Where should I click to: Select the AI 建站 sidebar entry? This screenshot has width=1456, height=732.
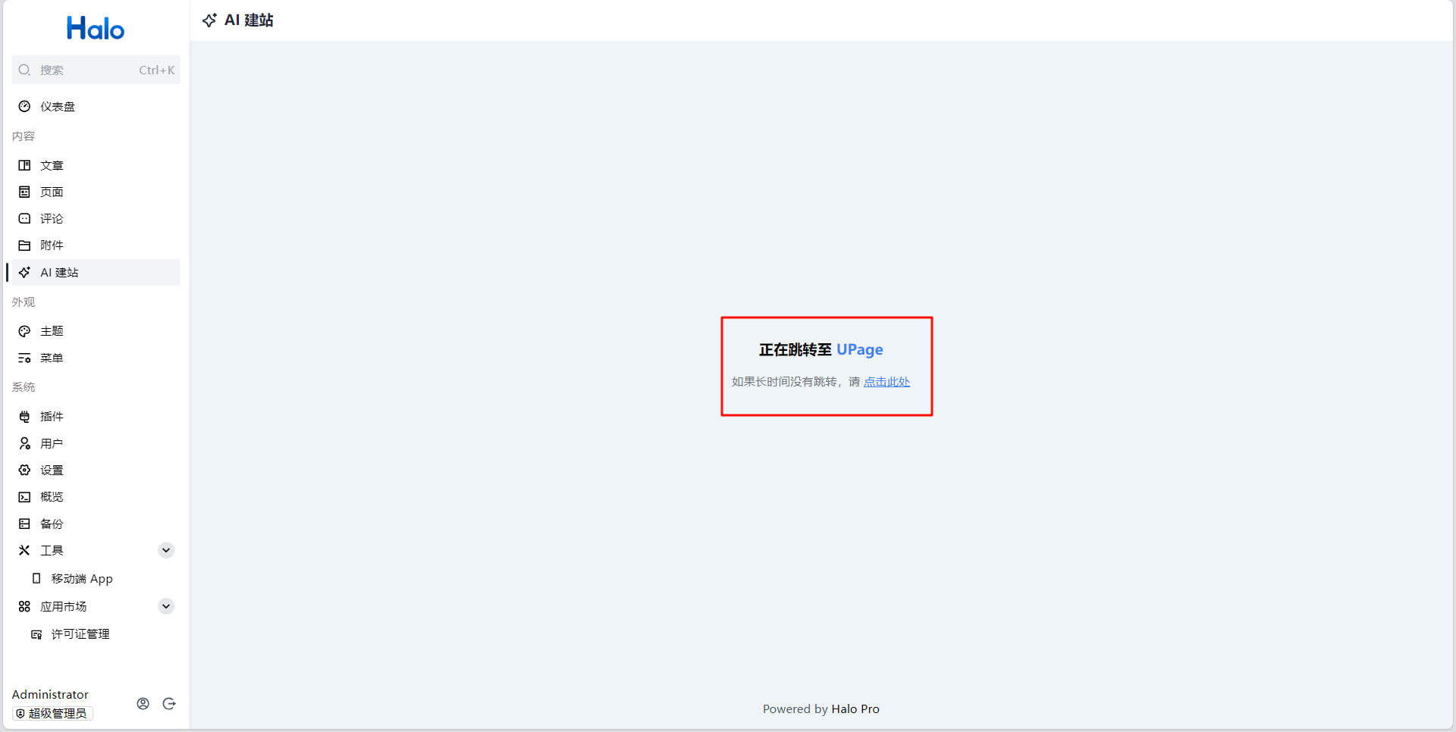tap(96, 272)
